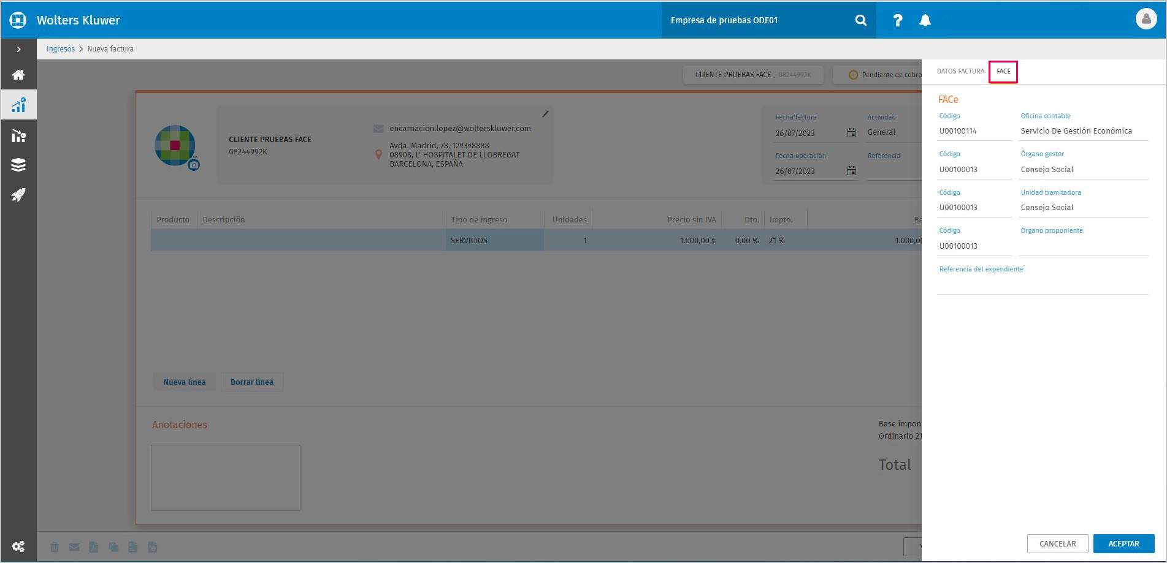This screenshot has height=563, width=1167.
Task: Click the empty Órgano proponente field
Action: tap(1084, 246)
